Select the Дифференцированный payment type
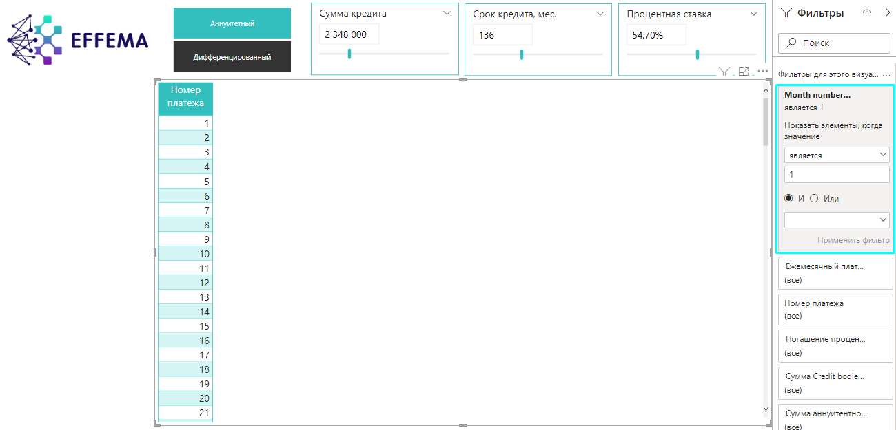Image resolution: width=896 pixels, height=430 pixels. [x=232, y=57]
